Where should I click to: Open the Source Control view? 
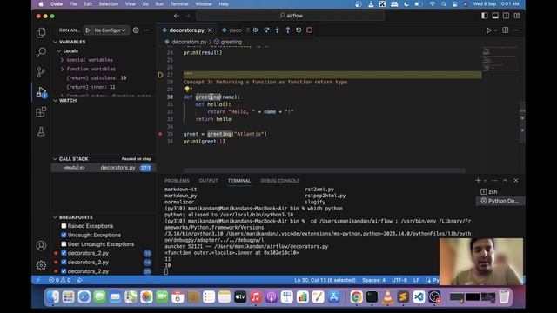coord(41,72)
